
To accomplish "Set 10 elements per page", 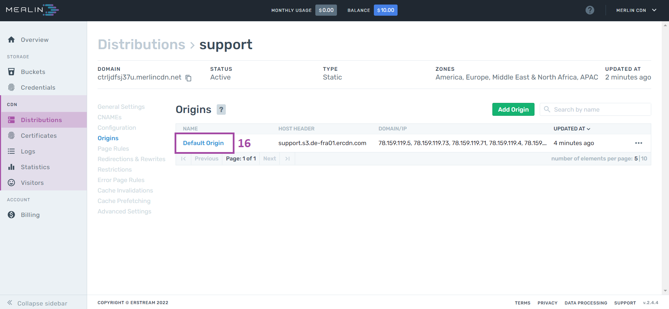I will [x=644, y=159].
